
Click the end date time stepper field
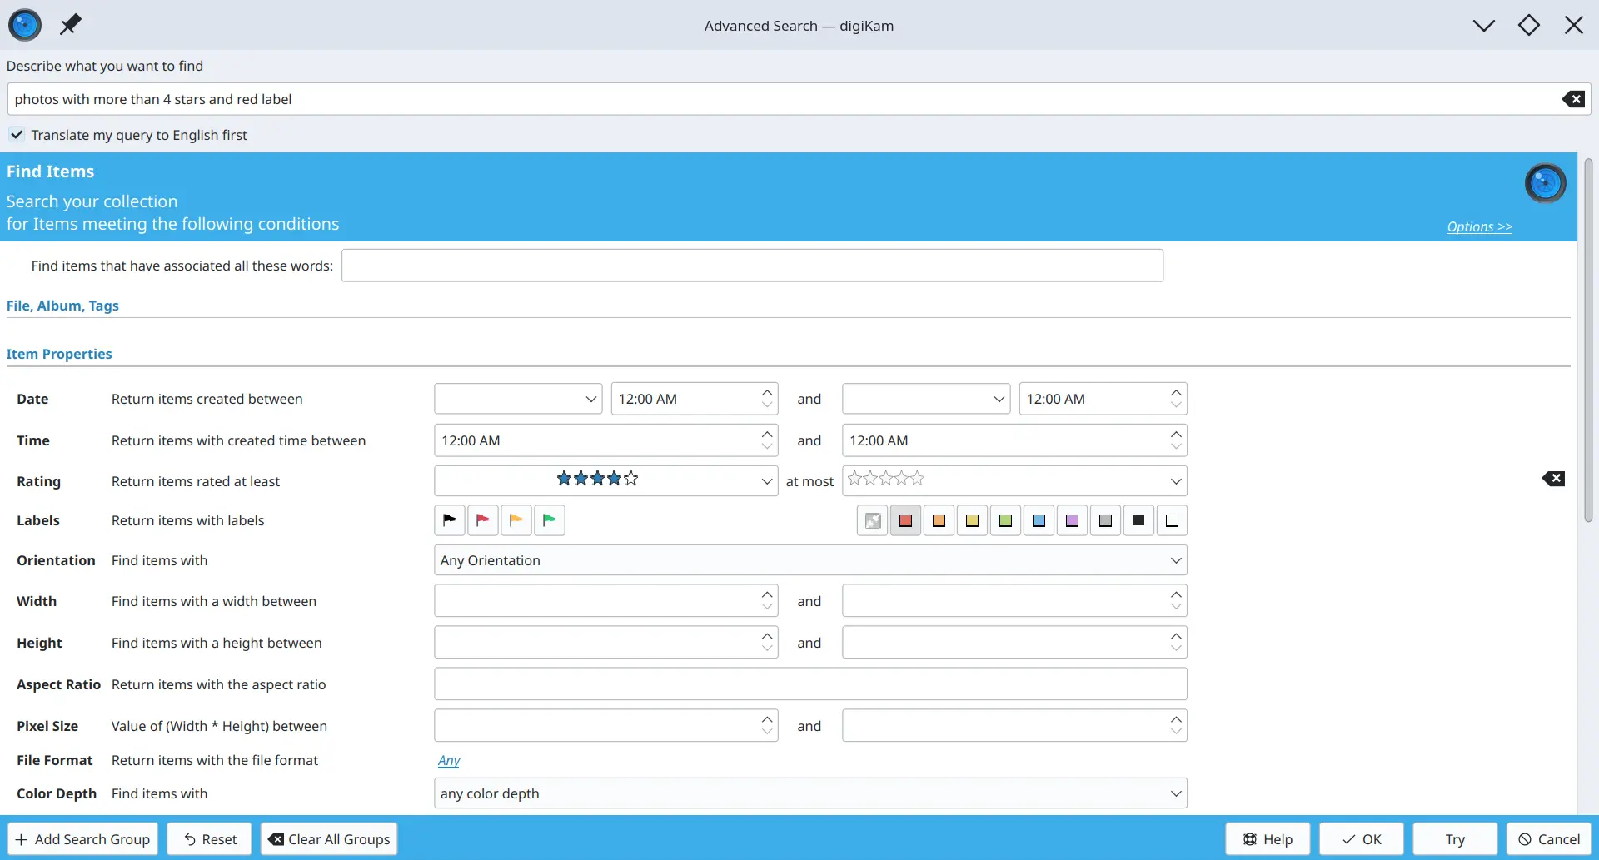[1103, 399]
